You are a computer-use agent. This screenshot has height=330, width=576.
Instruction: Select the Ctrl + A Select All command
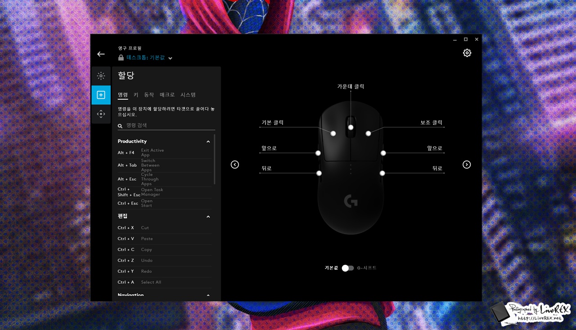pyautogui.click(x=165, y=282)
